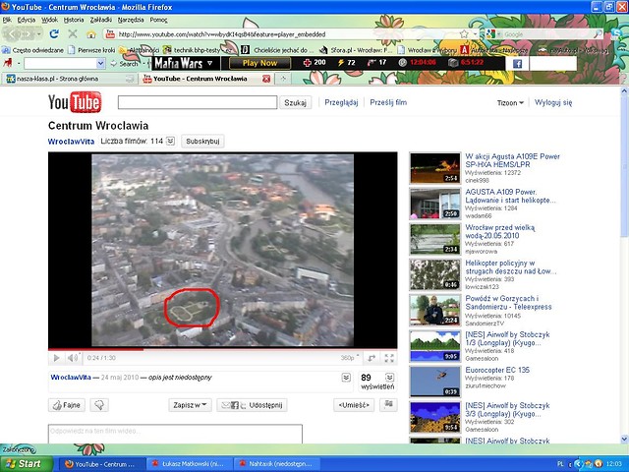Open the Pierwsze kroki bookmark
Viewport: 629px width, 472px height.
(x=91, y=50)
